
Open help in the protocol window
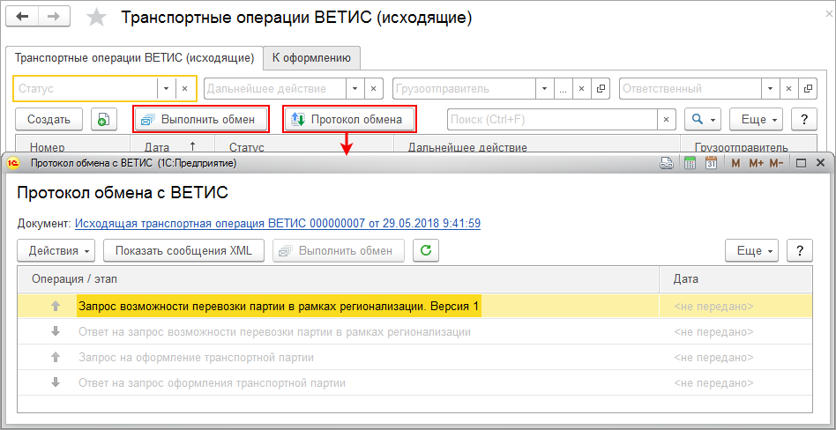(x=800, y=250)
